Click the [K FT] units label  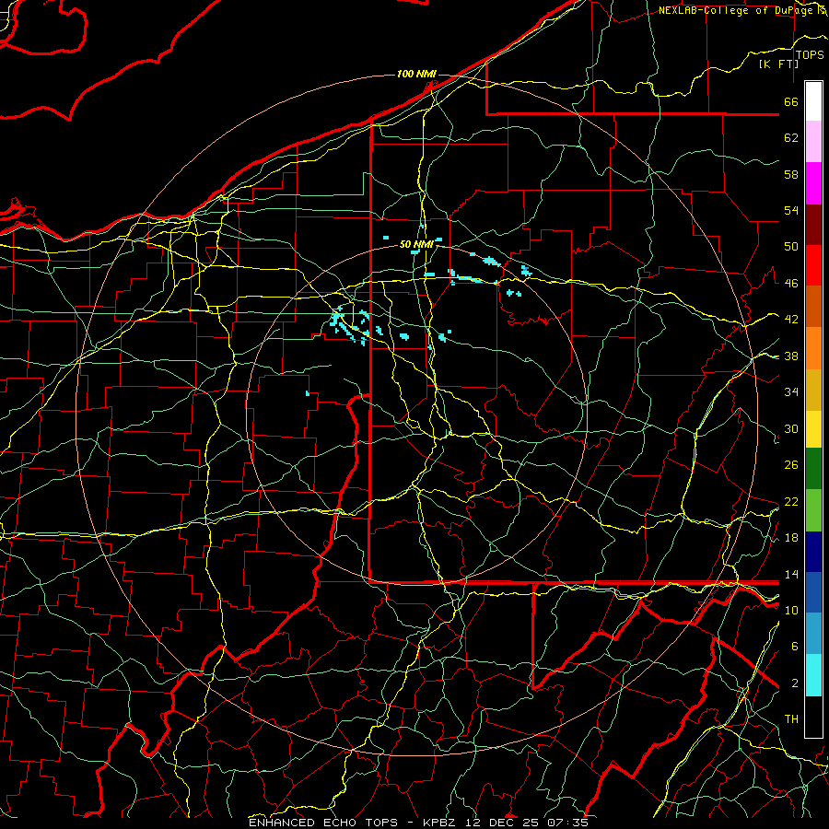[x=778, y=64]
